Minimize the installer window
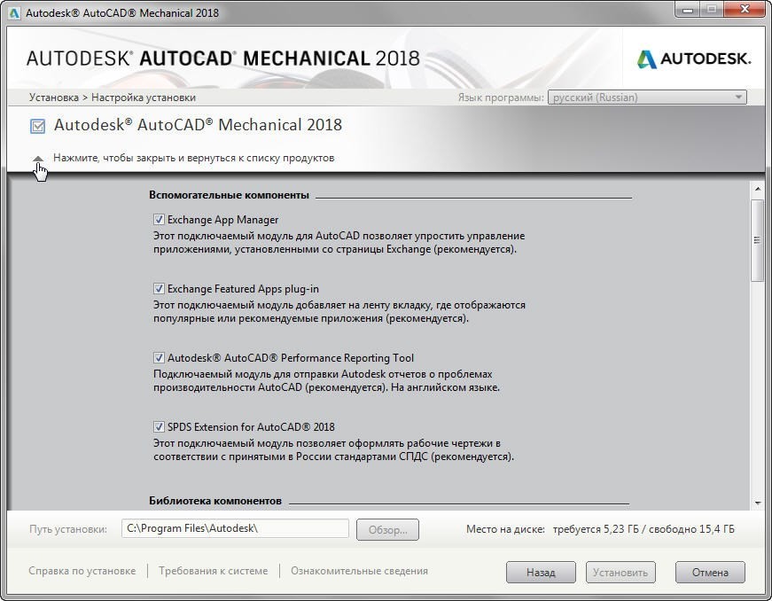This screenshot has width=772, height=601. [x=689, y=10]
